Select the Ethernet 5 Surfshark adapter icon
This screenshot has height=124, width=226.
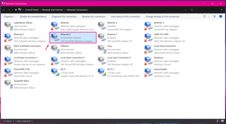(9, 38)
